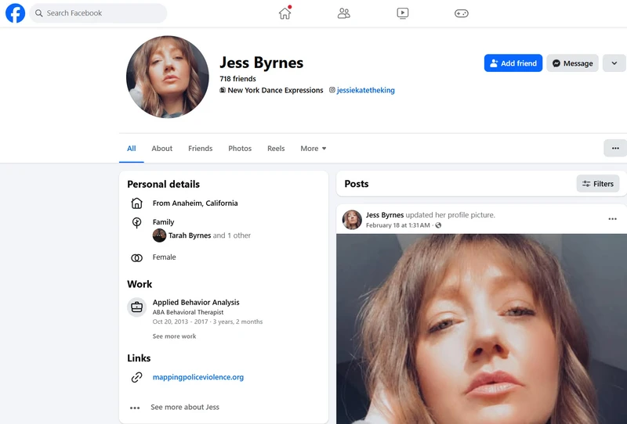Click Tarah Byrnes small avatar
Image resolution: width=627 pixels, height=424 pixels.
(159, 235)
